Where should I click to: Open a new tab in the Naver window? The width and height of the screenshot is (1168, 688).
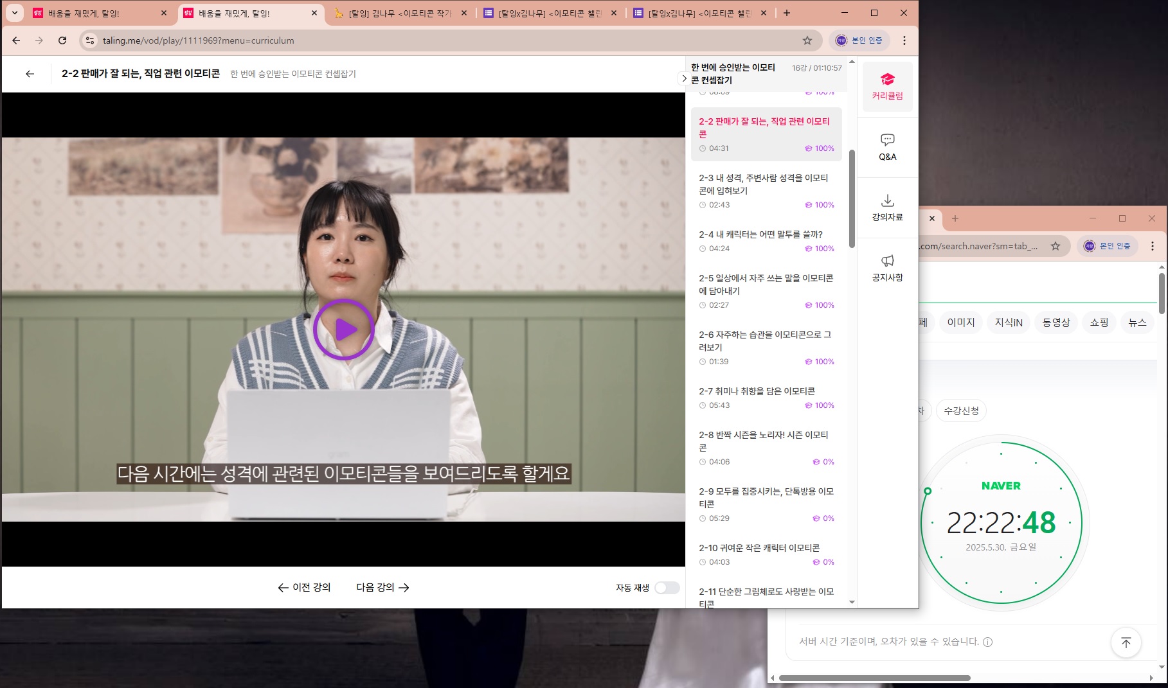coord(955,218)
